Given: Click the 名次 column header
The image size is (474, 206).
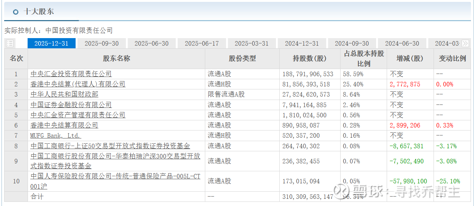Looking at the screenshot, I should [x=16, y=58].
